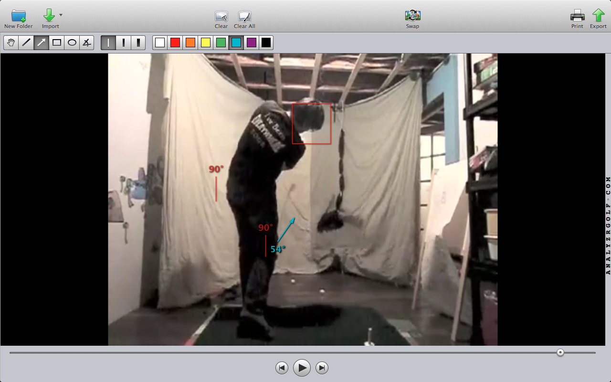Select the rectangle drawing tool

click(57, 42)
